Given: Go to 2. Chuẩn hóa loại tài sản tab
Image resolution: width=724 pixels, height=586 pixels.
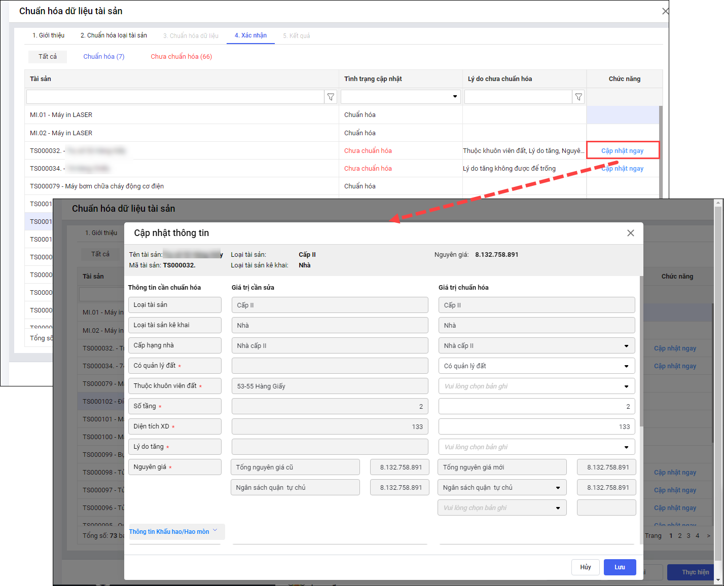Looking at the screenshot, I should click(x=114, y=35).
